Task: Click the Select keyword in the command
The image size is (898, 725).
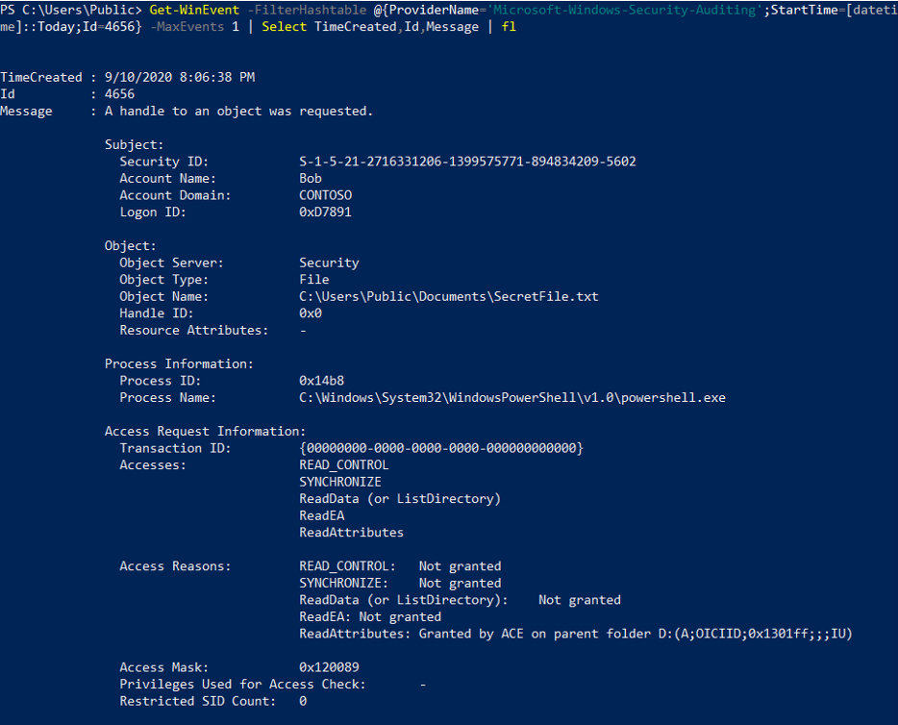Action: tap(284, 27)
